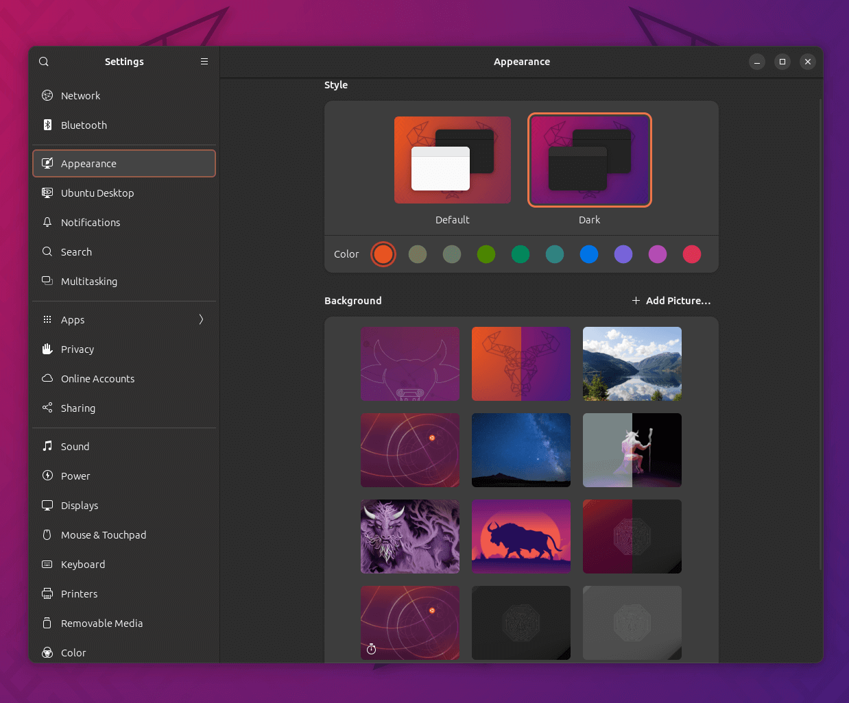Viewport: 849px width, 703px height.
Task: Open the Settings hamburger menu
Action: [204, 61]
